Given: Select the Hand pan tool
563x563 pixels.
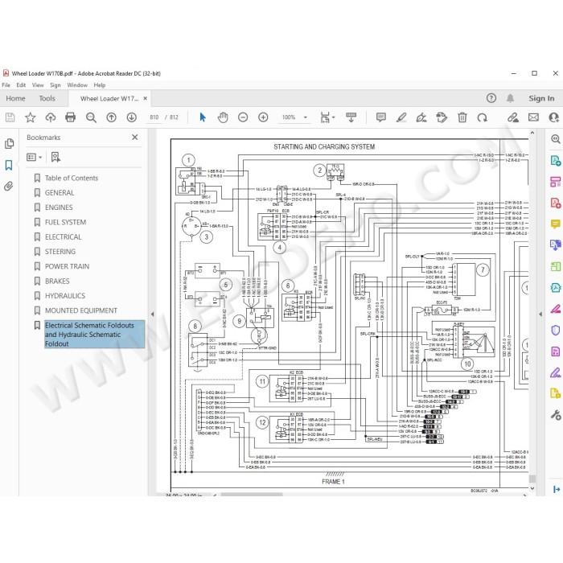Looking at the screenshot, I should [x=223, y=117].
